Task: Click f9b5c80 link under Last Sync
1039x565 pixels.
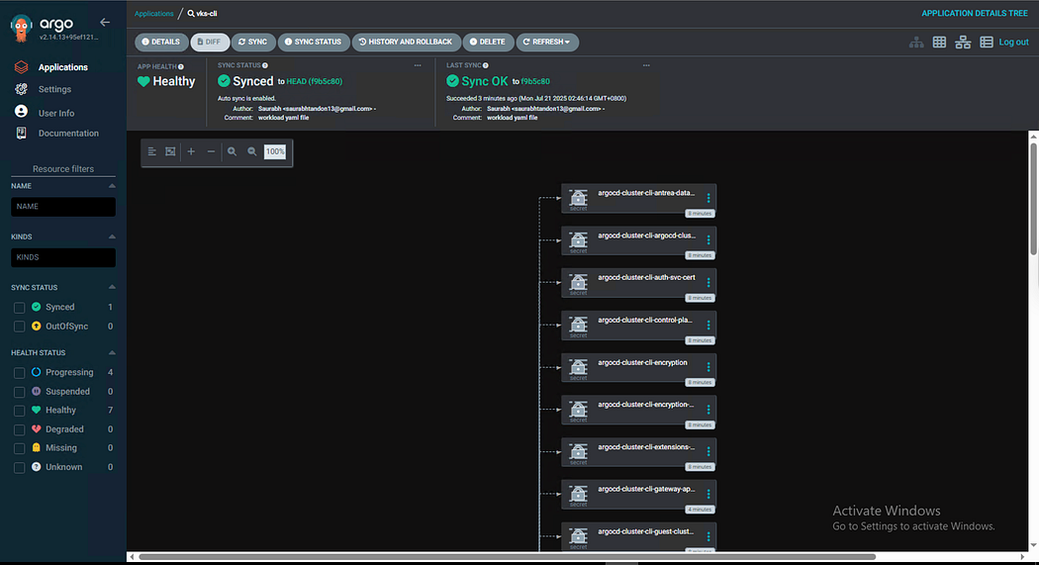Action: 535,81
